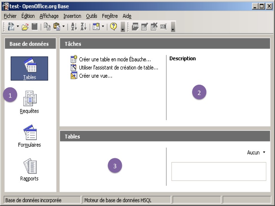Click the Delete table toolbar icon
Viewport: 275px width, 206px height.
154,27
